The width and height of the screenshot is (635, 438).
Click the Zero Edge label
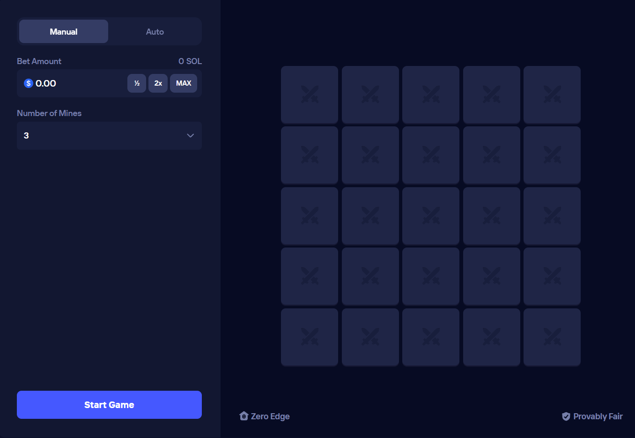[x=271, y=416]
